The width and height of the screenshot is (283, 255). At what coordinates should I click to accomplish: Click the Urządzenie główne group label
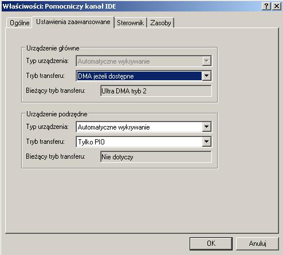click(53, 48)
